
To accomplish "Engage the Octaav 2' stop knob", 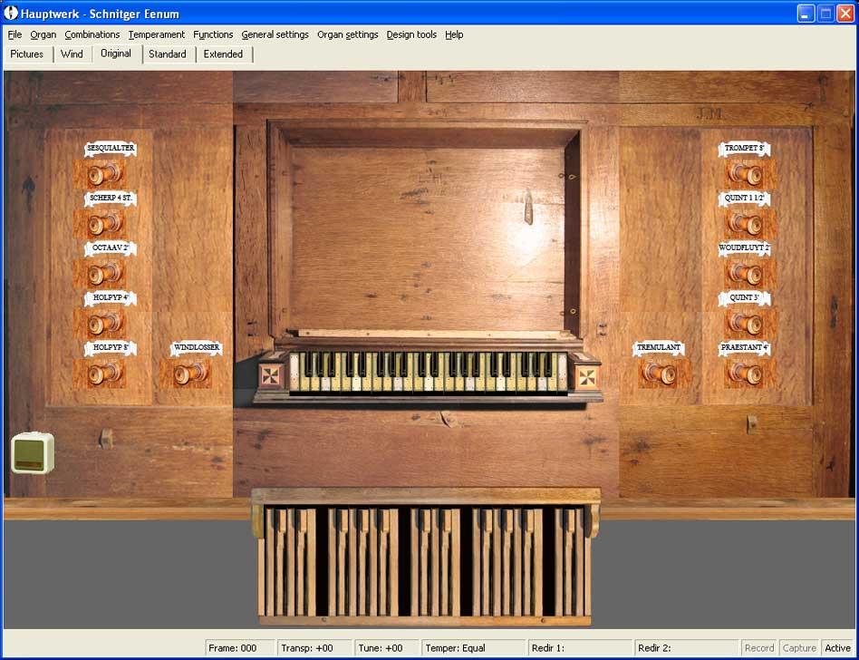I will click(105, 273).
